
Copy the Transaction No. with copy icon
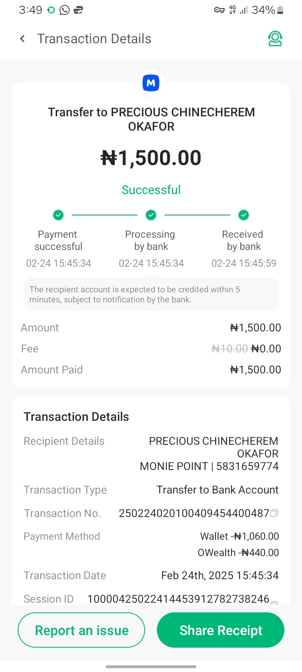pos(274,513)
